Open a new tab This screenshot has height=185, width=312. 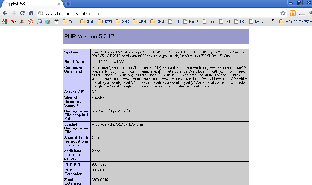coord(68,4)
